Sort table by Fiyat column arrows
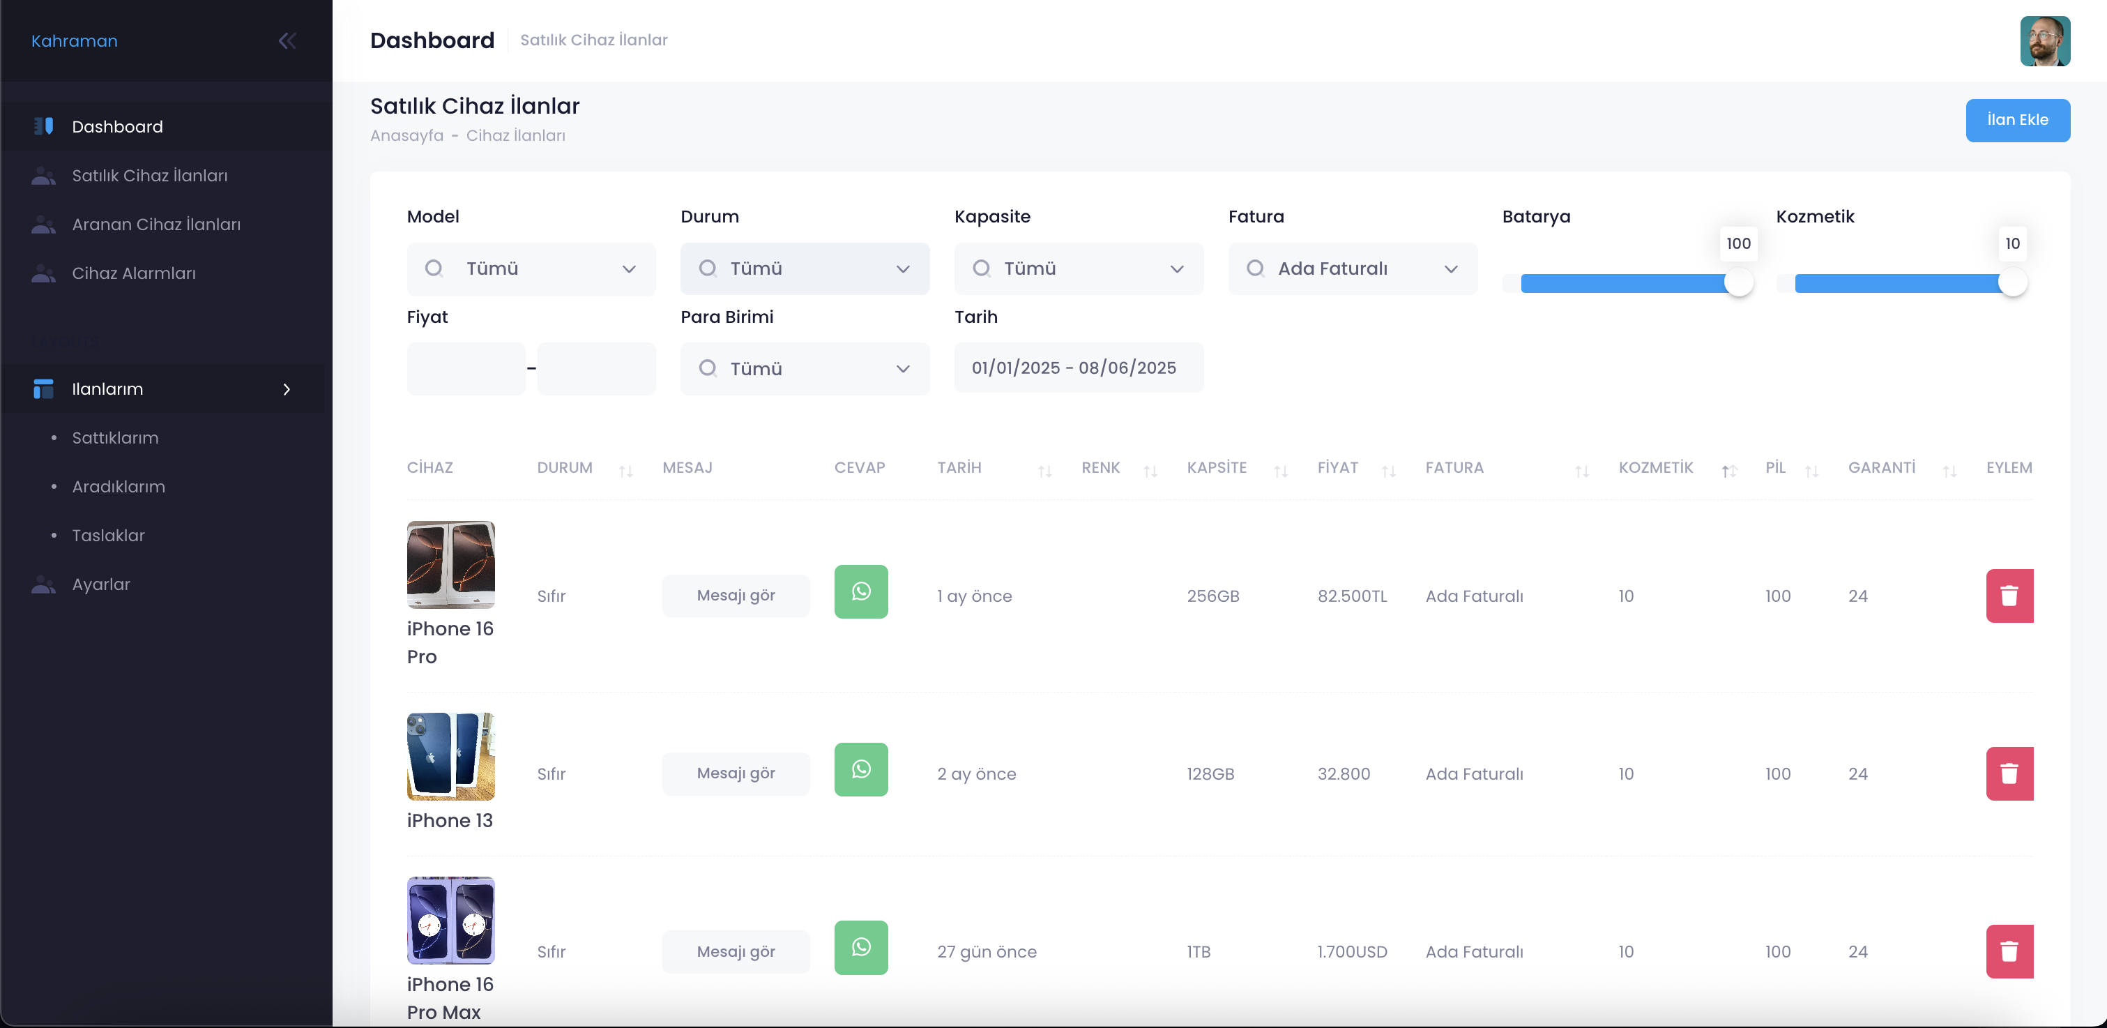Image resolution: width=2107 pixels, height=1028 pixels. [x=1388, y=471]
